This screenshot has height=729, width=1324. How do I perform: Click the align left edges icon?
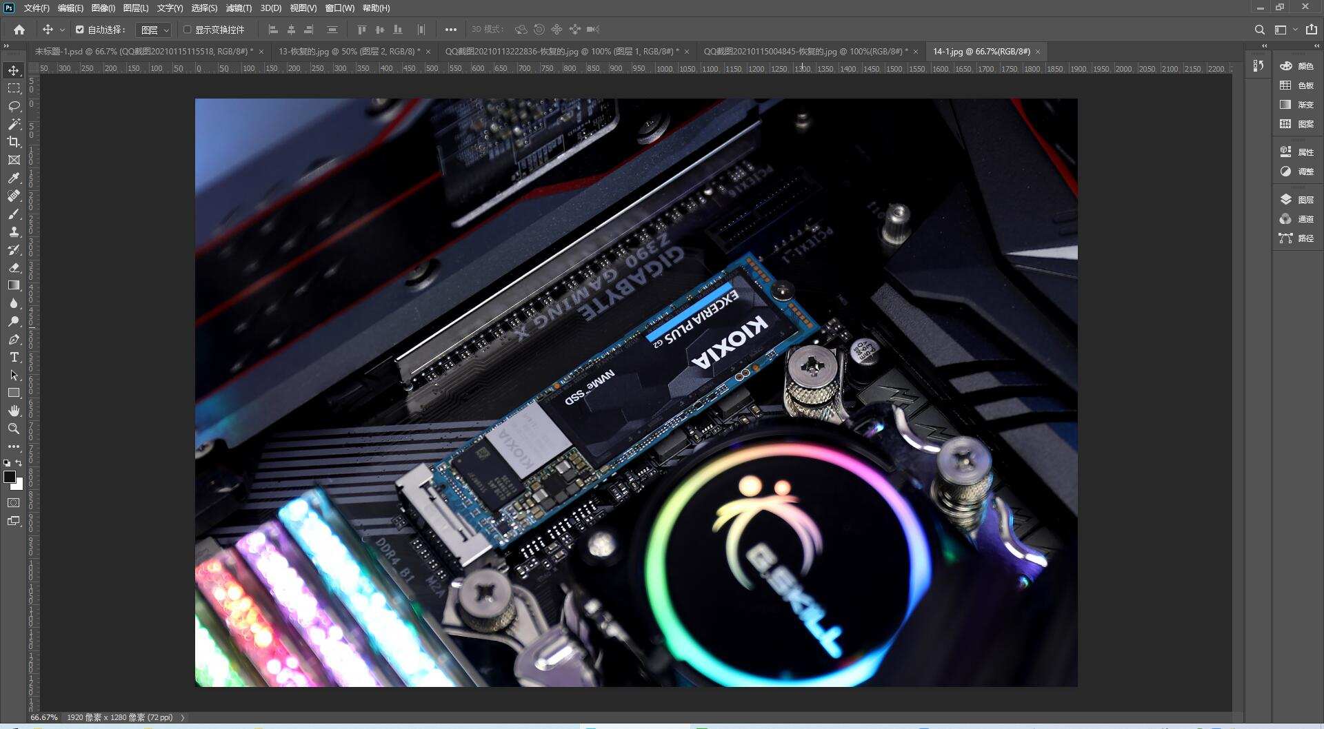pos(273,30)
